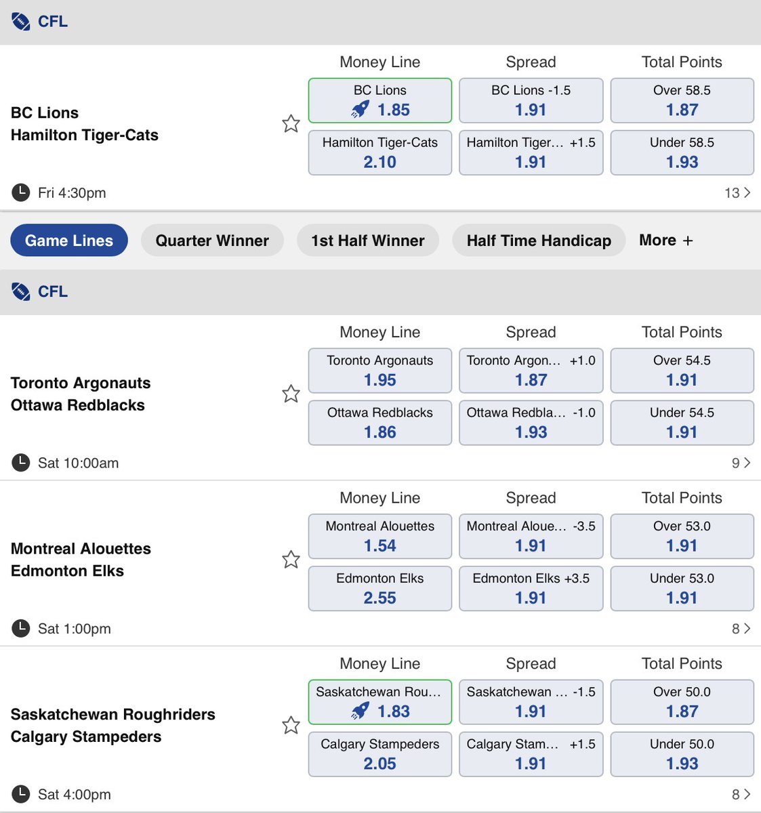Select the 1st Half Winner tab
This screenshot has width=761, height=813.
(368, 241)
